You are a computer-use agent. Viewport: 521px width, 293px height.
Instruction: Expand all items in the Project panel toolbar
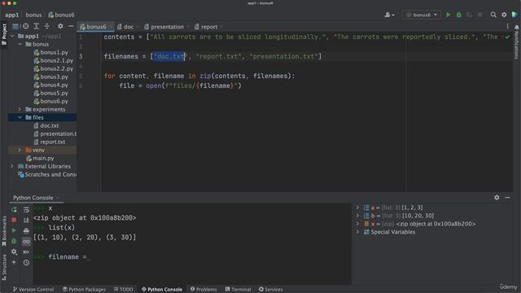(x=36, y=26)
